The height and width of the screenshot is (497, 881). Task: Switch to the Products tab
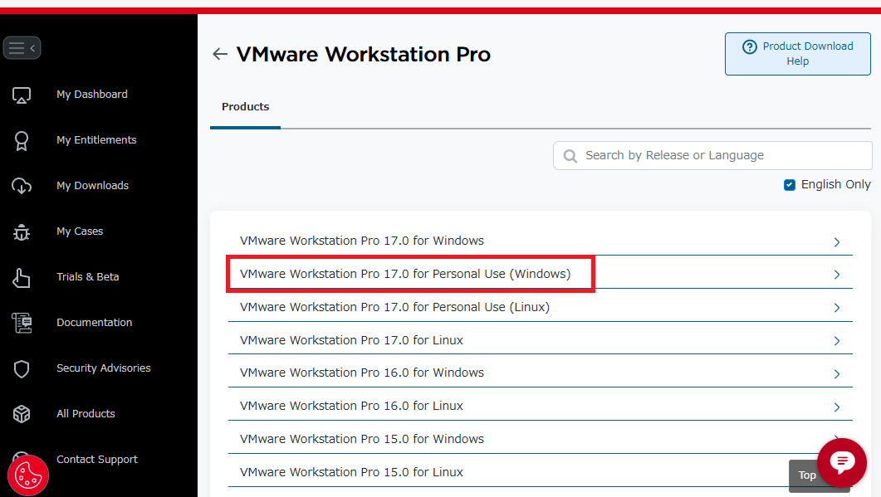click(x=245, y=106)
